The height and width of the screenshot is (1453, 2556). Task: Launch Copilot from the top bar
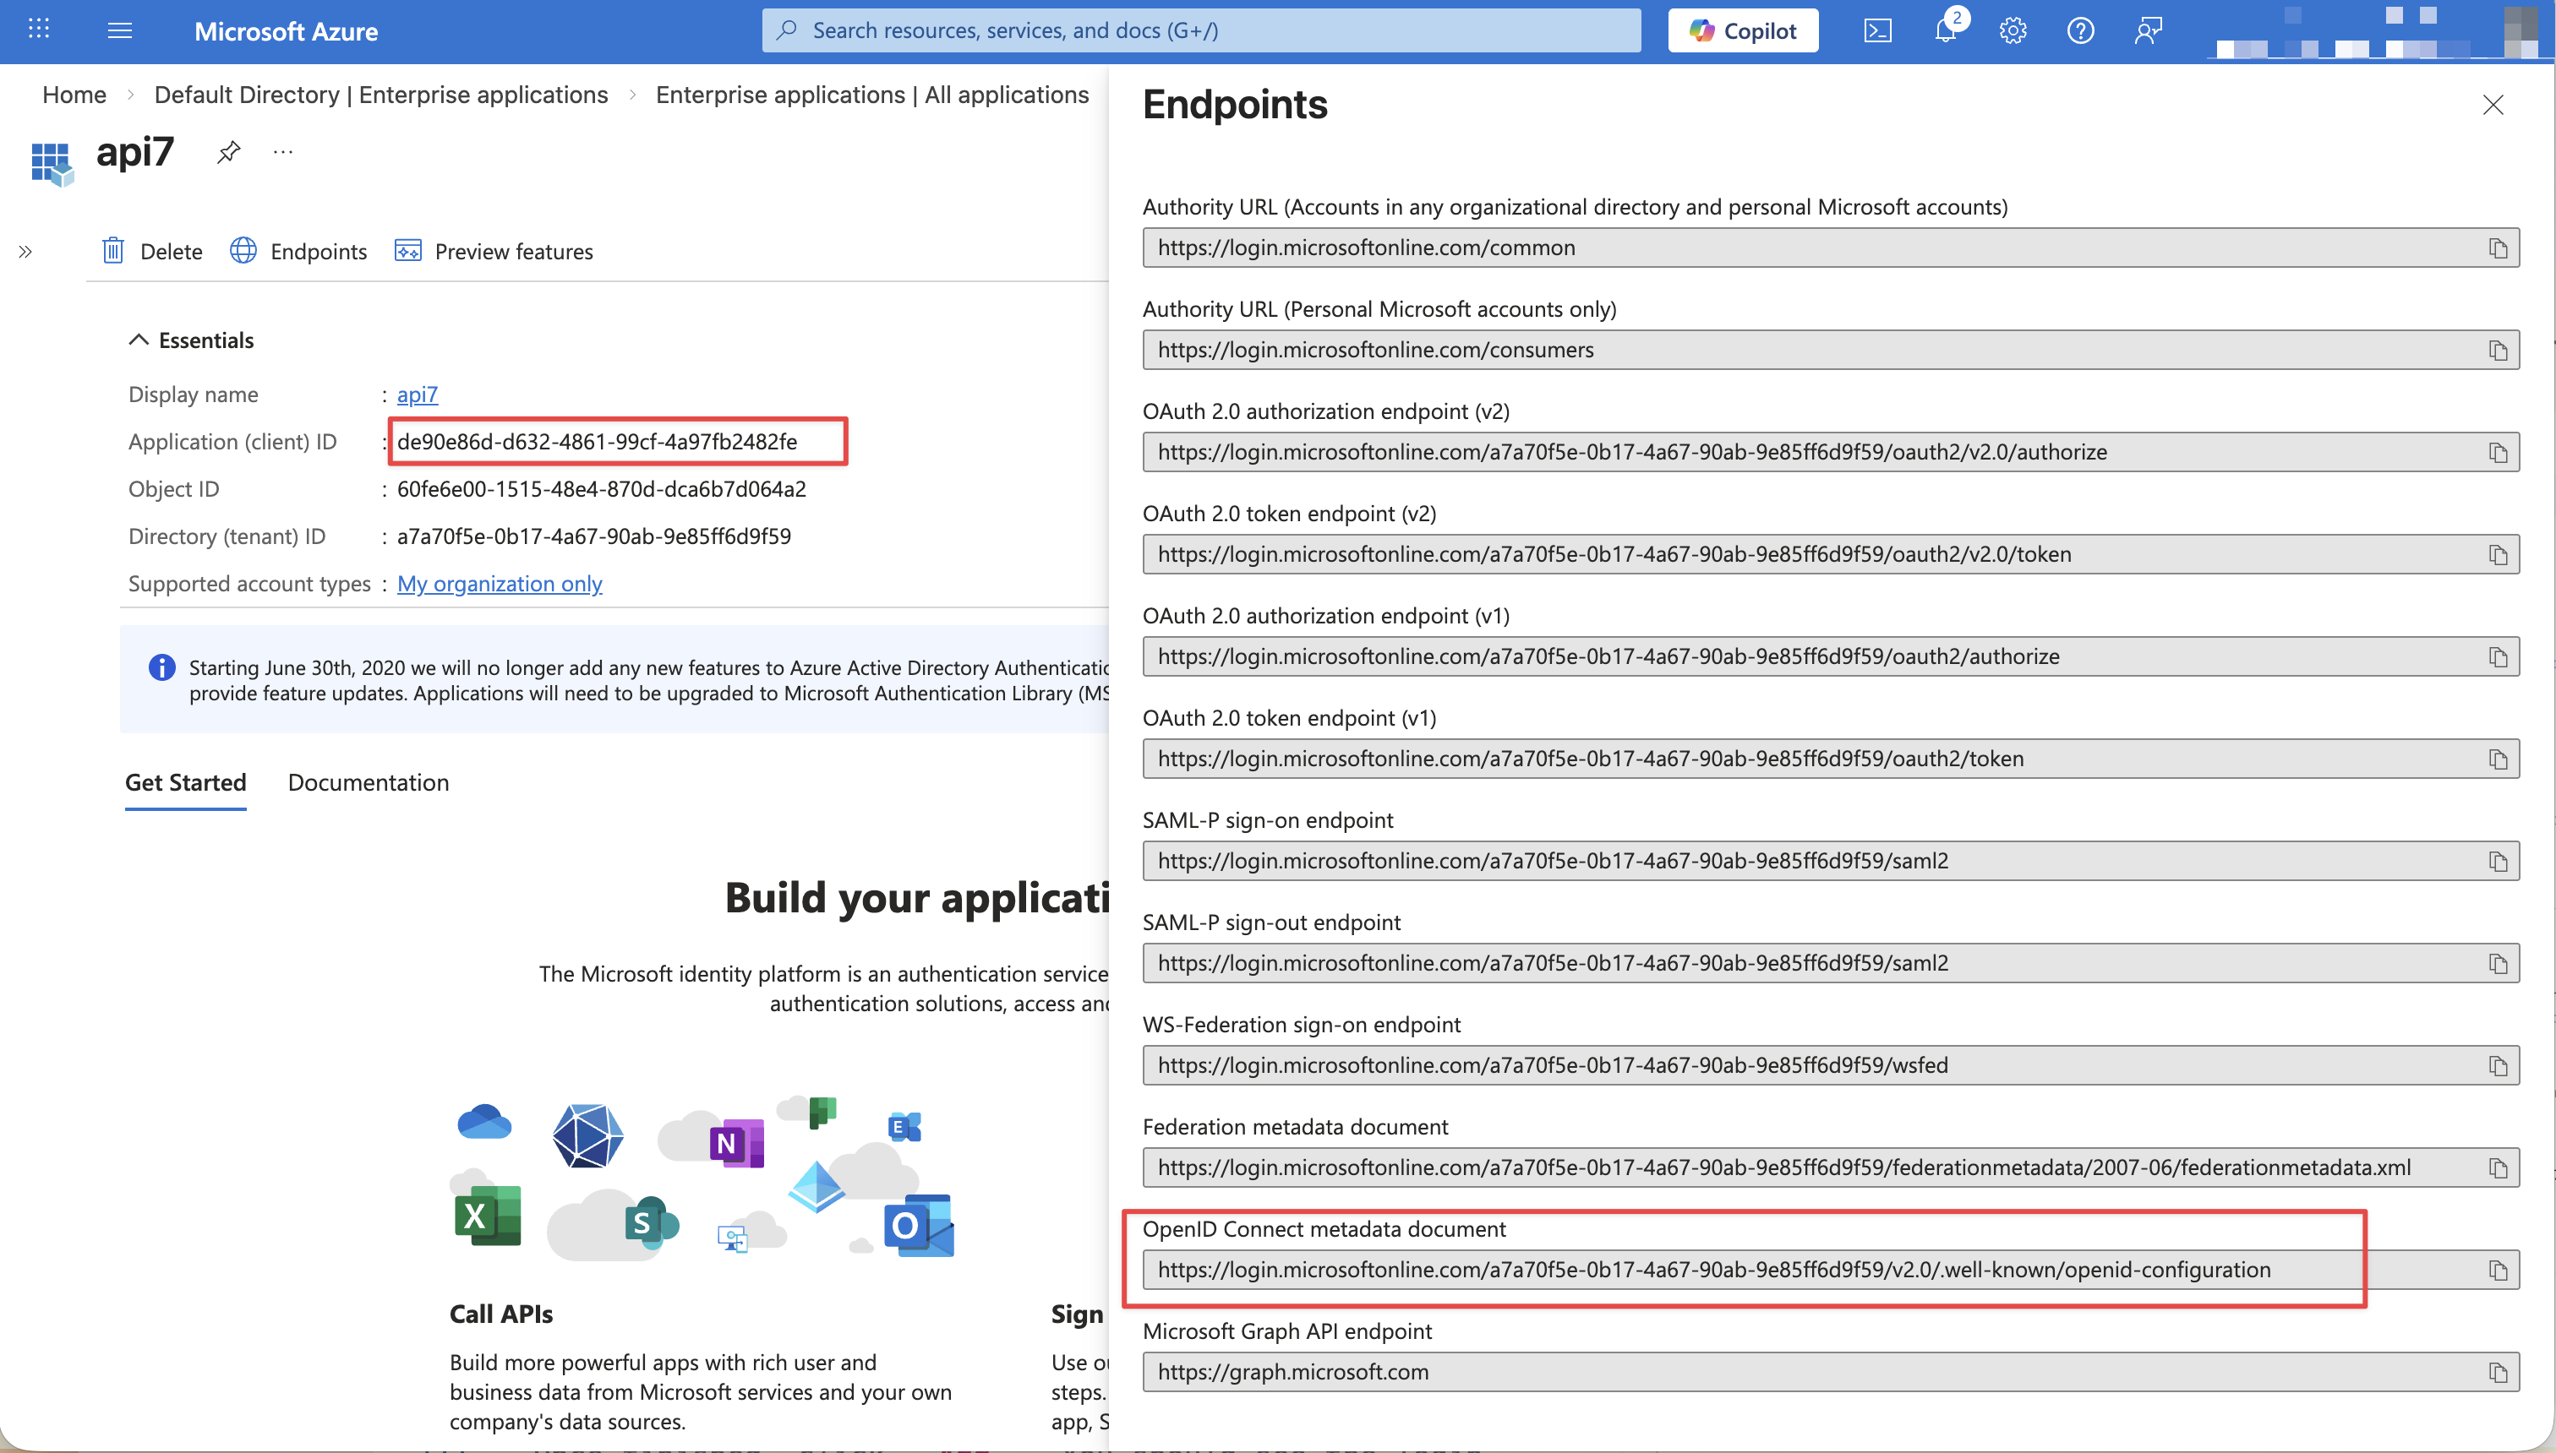pos(1742,30)
